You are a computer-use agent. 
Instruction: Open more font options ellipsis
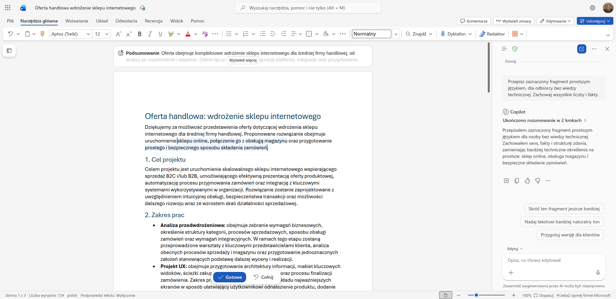(215, 34)
